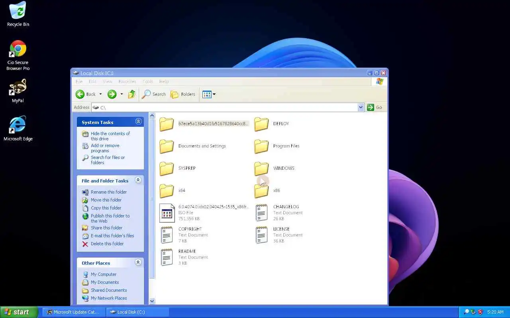Open the Tools menu

(147, 81)
